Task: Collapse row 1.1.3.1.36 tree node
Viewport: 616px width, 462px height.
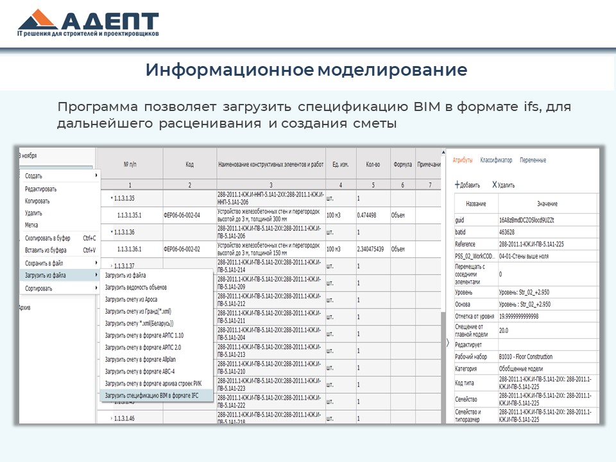Action: click(111, 232)
